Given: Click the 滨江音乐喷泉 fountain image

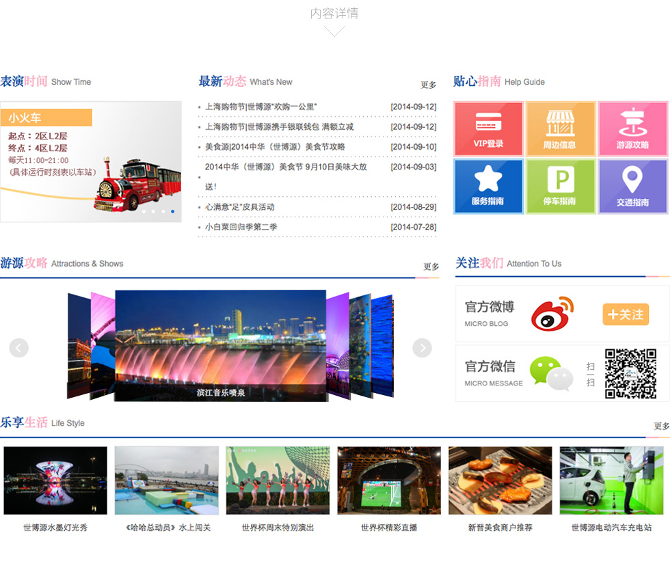Looking at the screenshot, I should (x=220, y=342).
